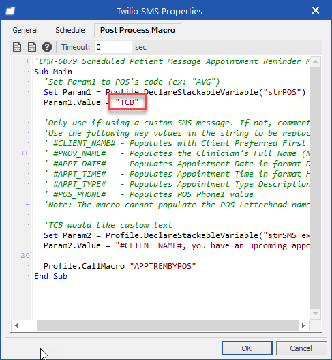Click the fold marker beside the 'Note: comment

28,204
